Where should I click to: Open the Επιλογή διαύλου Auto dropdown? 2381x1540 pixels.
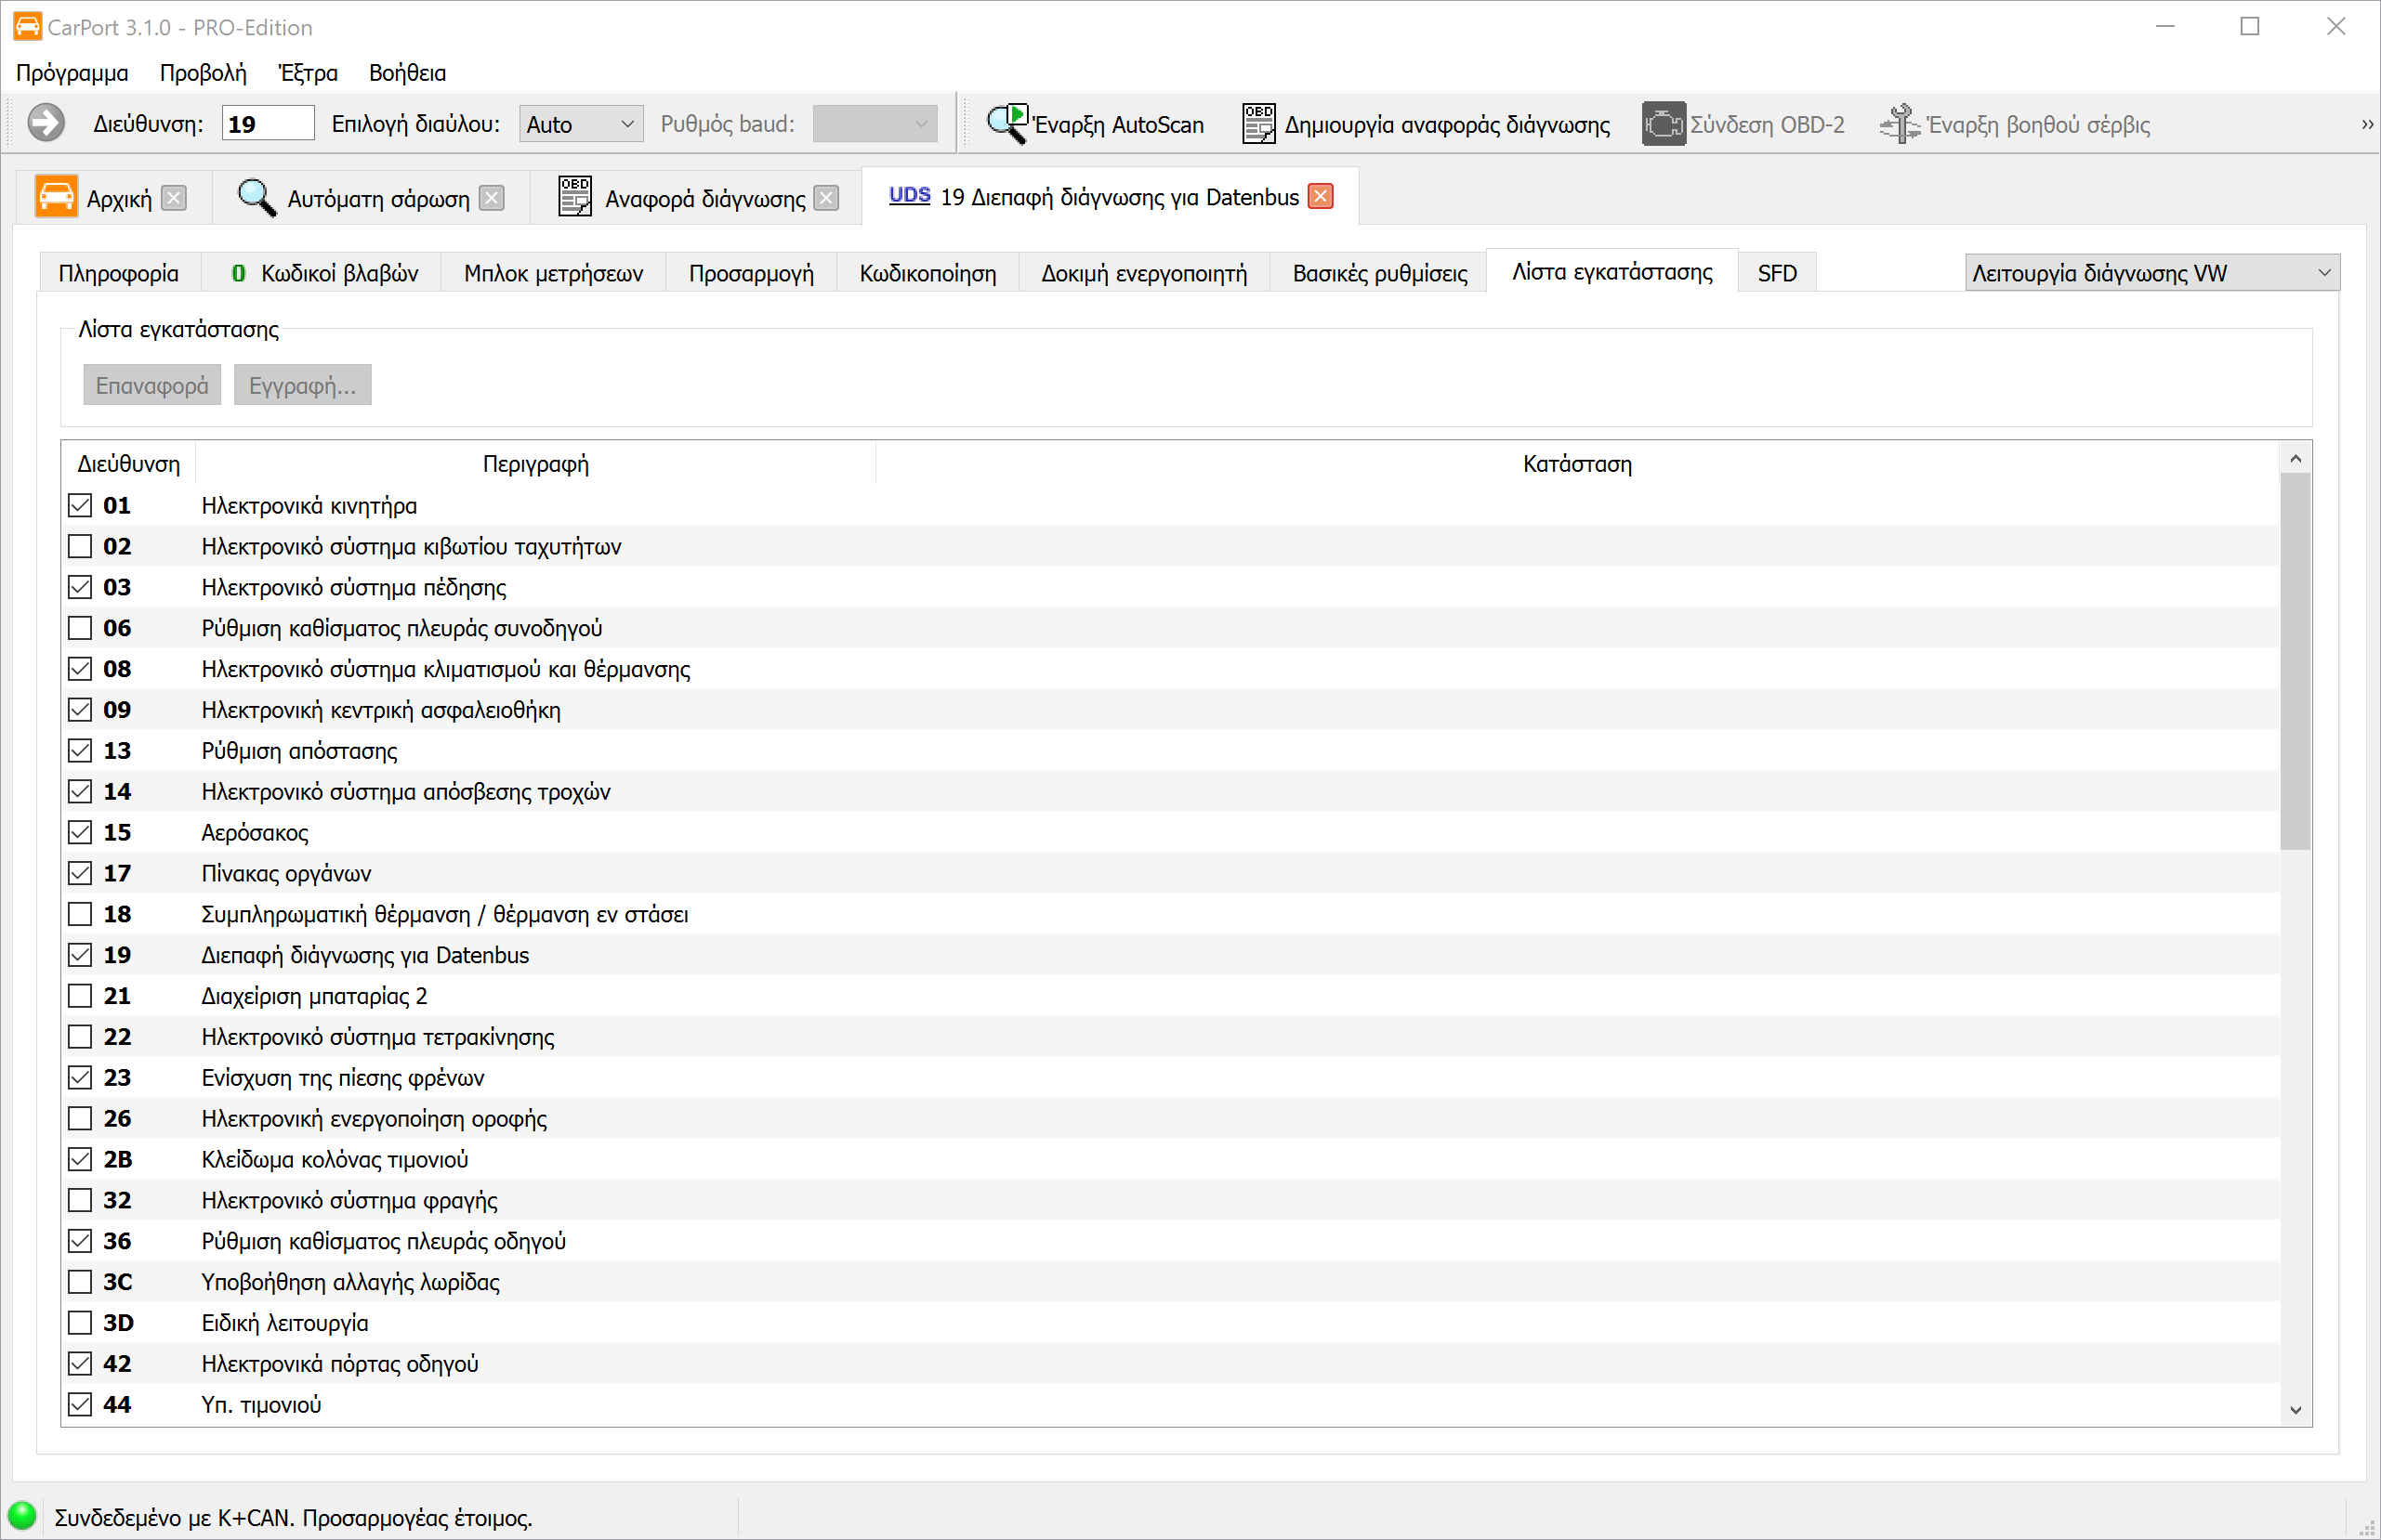pos(580,124)
